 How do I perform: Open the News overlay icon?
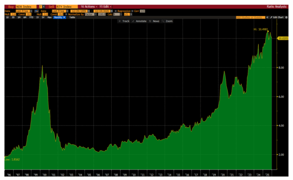tap(150, 21)
